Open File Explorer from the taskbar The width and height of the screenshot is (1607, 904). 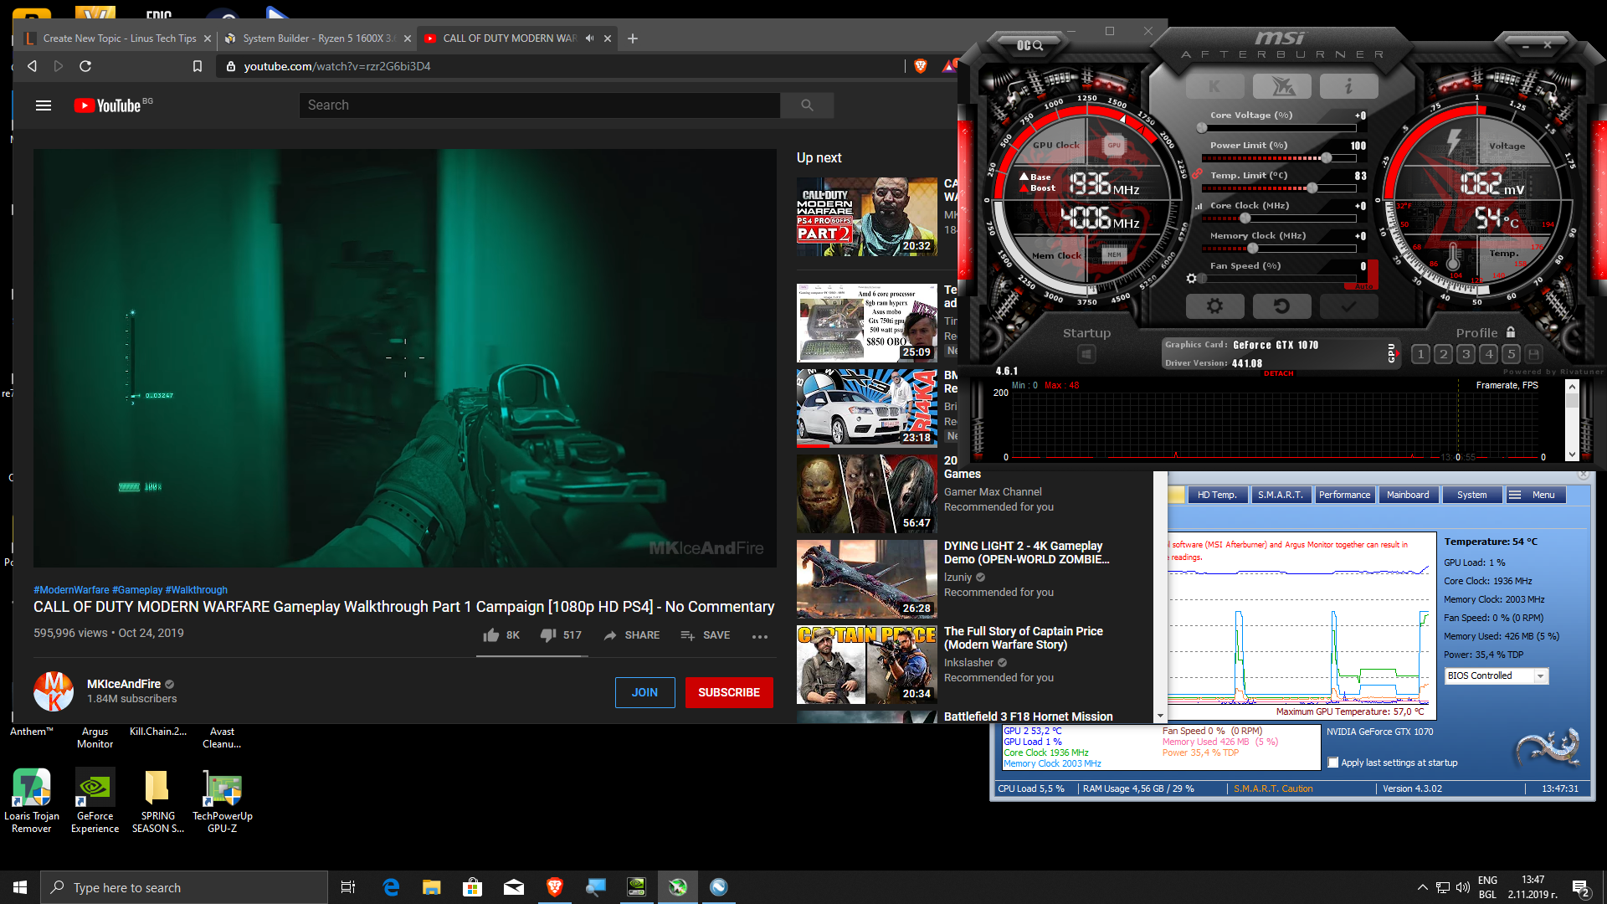tap(431, 887)
